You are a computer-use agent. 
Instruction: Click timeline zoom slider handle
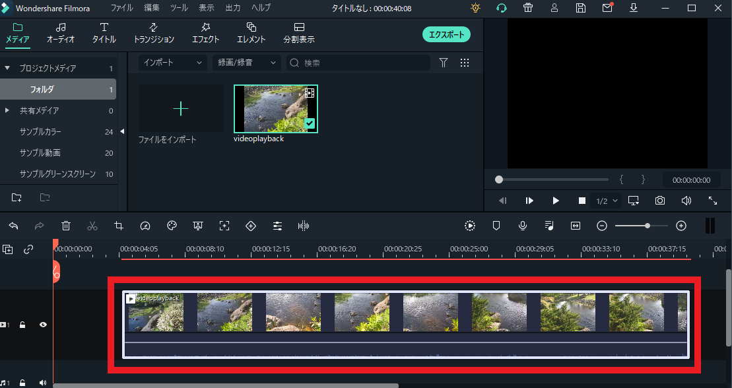click(x=648, y=226)
